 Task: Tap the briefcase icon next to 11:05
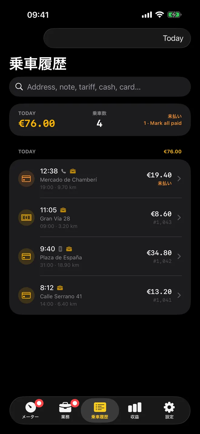click(63, 210)
